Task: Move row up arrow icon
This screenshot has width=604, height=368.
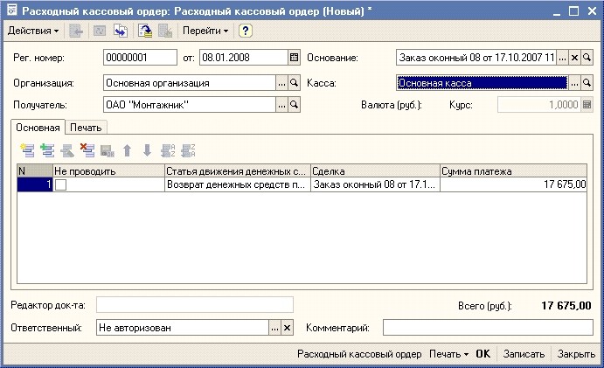Action: 127,149
